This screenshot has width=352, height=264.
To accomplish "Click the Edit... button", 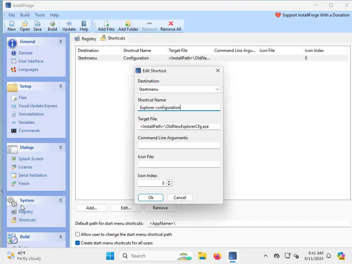I will coord(126,208).
